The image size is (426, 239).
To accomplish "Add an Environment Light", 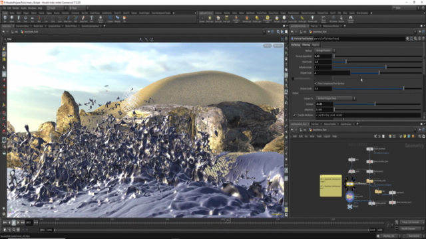I will [268, 19].
